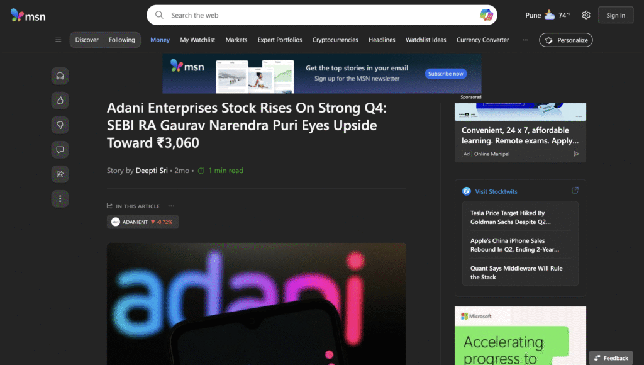Viewport: 644px width, 365px height.
Task: Click the listen to article headphones icon
Action: 60,76
